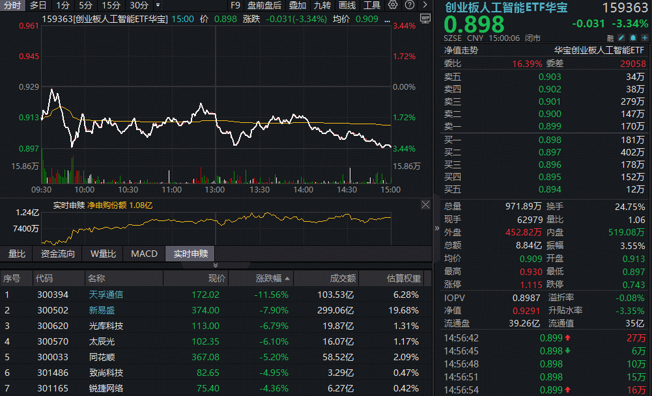The image size is (652, 396).
Task: Toggle 盘前盘后 pre/post-market display
Action: coord(264,5)
